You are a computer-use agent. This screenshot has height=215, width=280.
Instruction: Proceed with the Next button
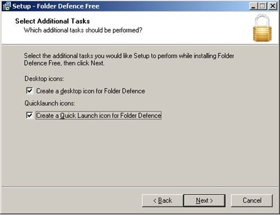pos(204,200)
